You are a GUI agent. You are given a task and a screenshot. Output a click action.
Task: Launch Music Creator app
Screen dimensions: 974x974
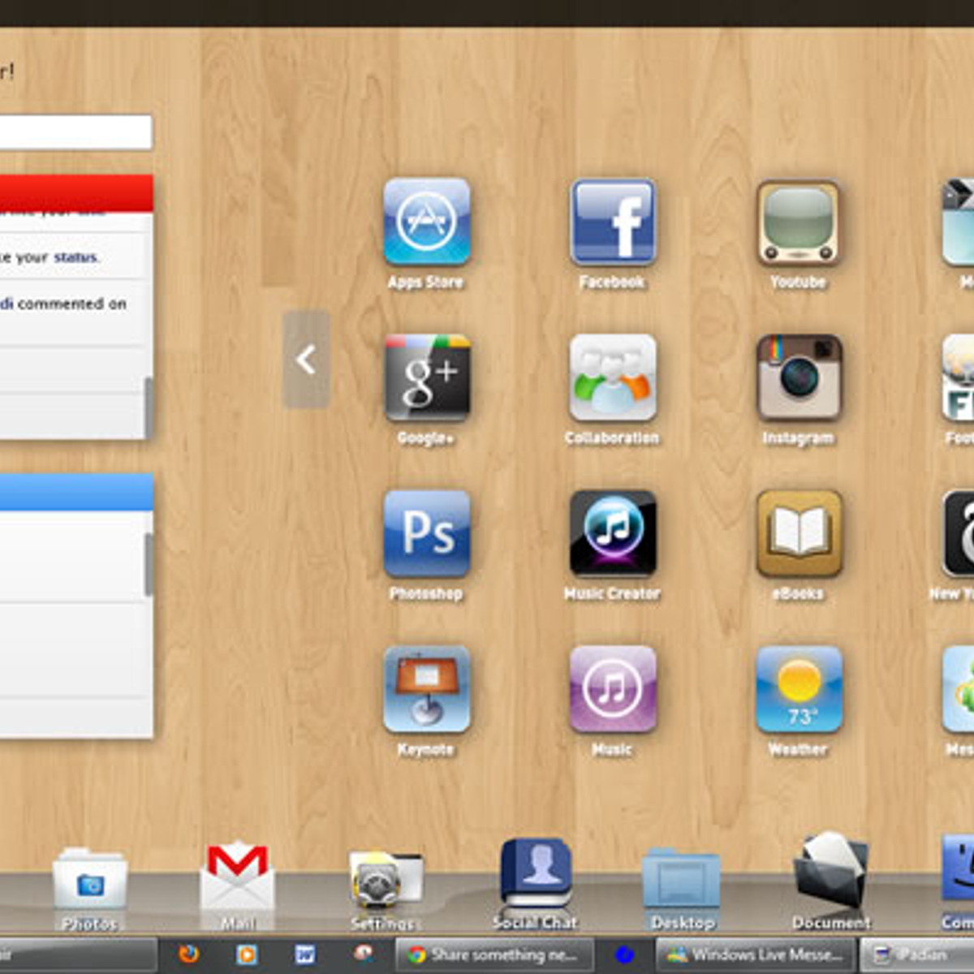[x=613, y=533]
